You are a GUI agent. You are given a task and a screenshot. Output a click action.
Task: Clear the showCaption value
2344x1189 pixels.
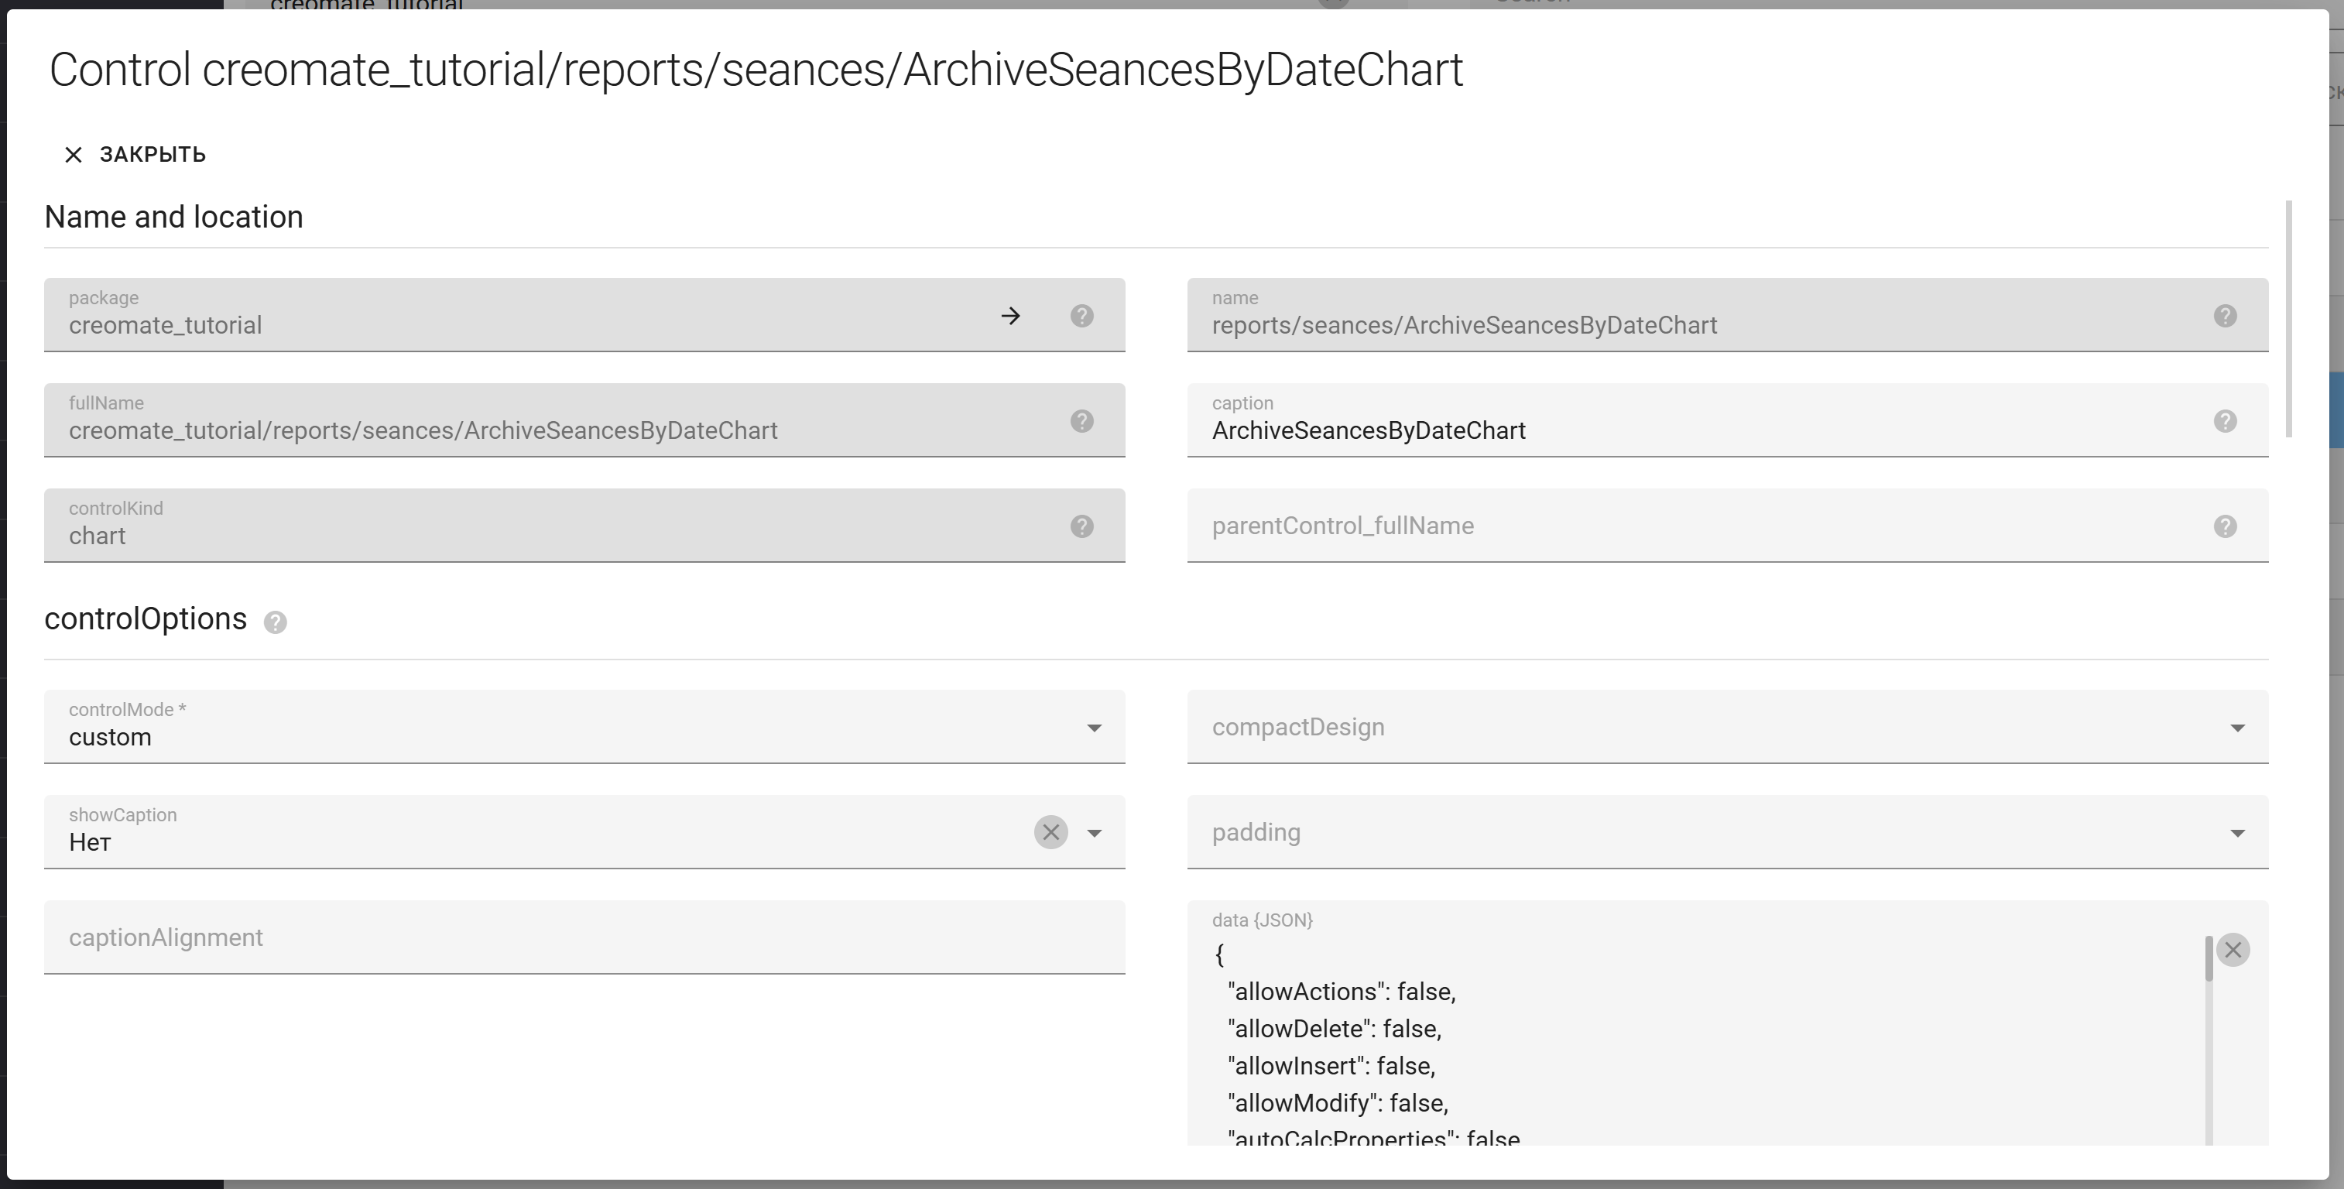[1050, 832]
